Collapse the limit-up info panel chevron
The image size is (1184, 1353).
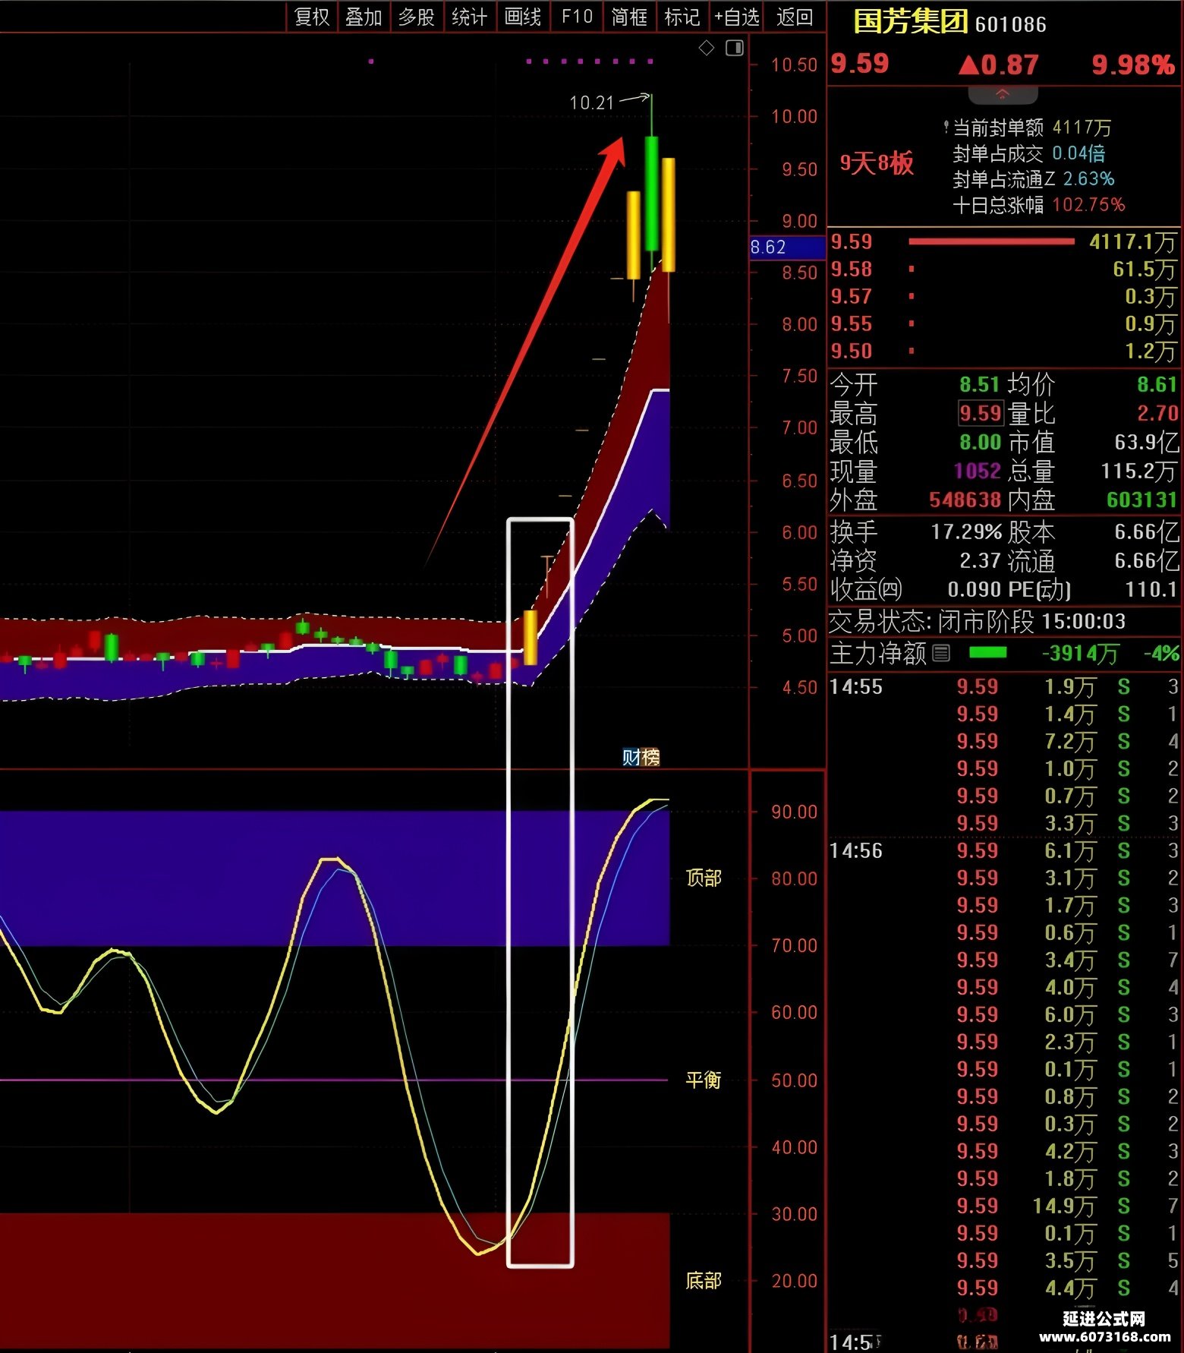[x=1003, y=95]
